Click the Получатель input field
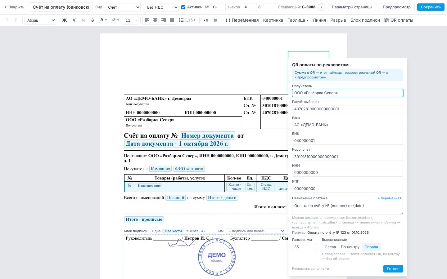 coord(347,93)
